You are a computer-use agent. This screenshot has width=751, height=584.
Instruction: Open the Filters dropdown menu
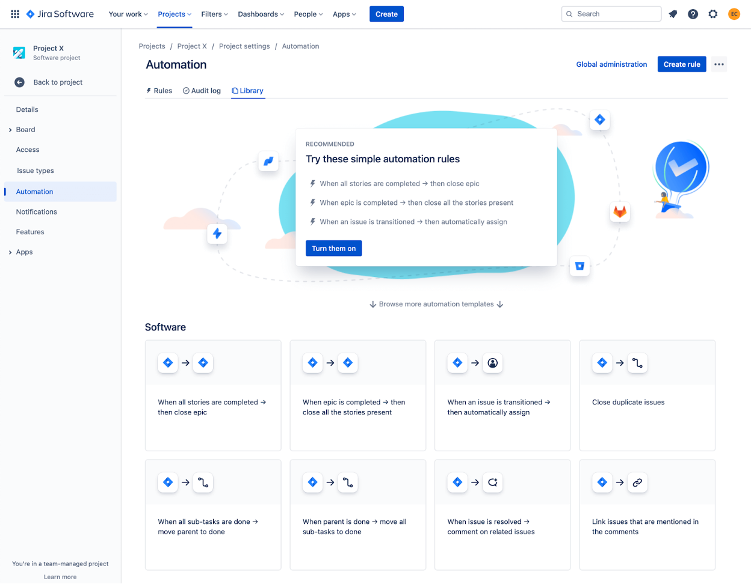coord(214,14)
